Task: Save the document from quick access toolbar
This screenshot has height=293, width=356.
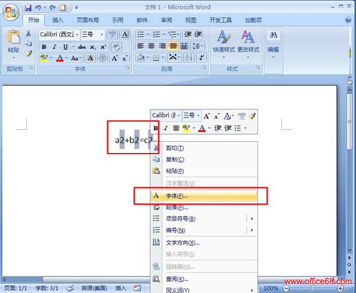Action: click(x=28, y=8)
